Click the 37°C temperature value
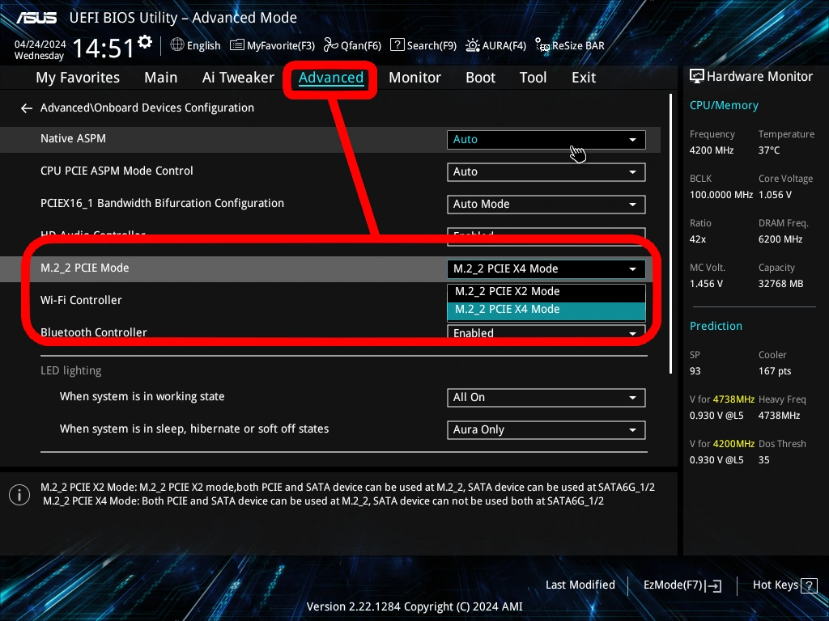Image resolution: width=829 pixels, height=621 pixels. tap(769, 150)
